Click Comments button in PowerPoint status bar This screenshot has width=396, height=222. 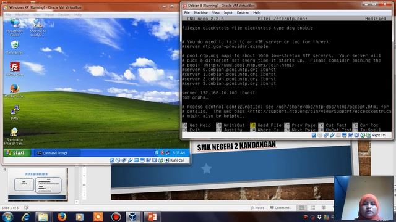[280, 208]
